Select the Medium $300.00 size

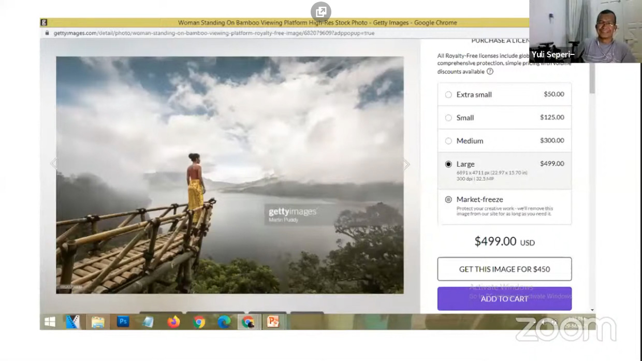(448, 141)
